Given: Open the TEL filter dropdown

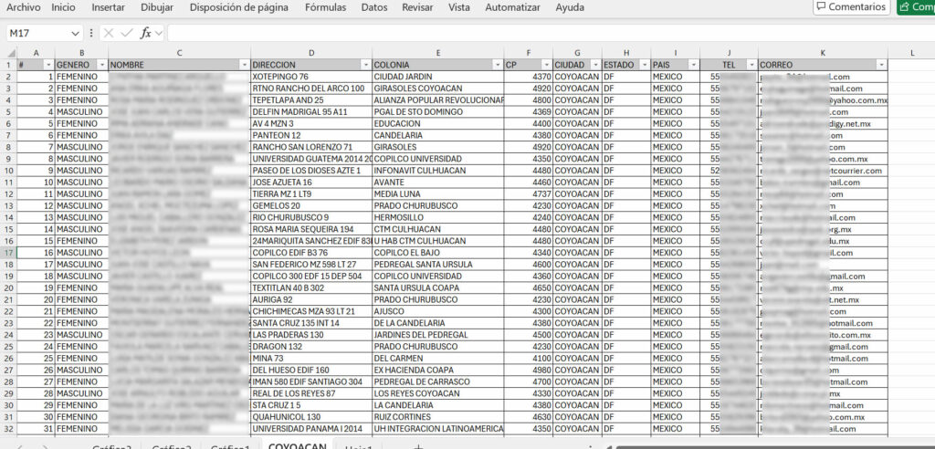Looking at the screenshot, I should click(752, 65).
